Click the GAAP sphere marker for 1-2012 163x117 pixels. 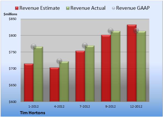point(34,47)
